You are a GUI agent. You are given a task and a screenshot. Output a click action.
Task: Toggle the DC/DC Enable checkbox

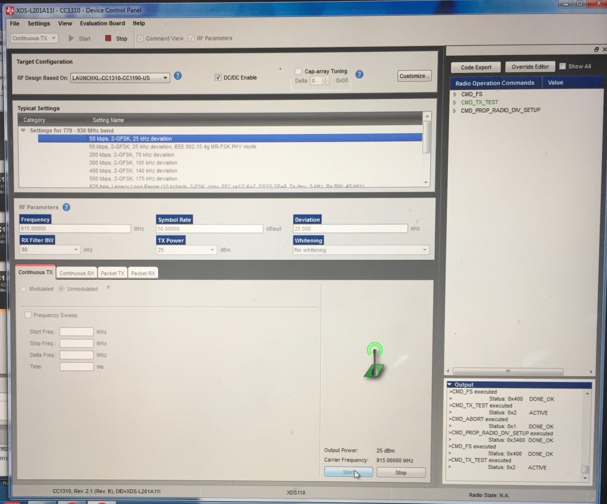[218, 77]
